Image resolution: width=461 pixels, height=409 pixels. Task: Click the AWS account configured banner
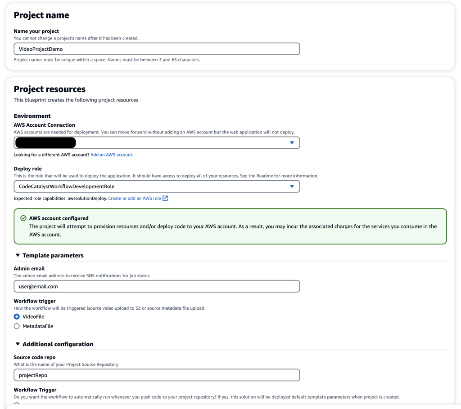[230, 226]
